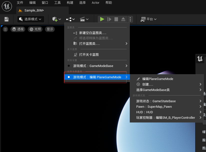Image resolution: width=206 pixels, height=152 pixels.
Task: Click the 透视 perspective viewport button
Action: (x=18, y=29)
